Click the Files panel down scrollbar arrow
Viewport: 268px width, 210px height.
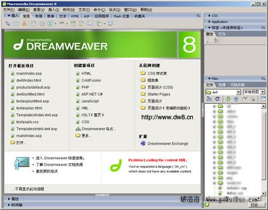click(x=264, y=193)
